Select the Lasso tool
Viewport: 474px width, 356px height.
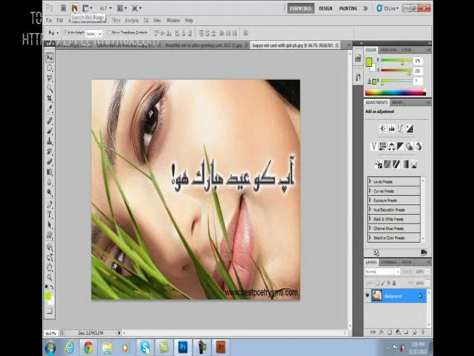coord(49,78)
